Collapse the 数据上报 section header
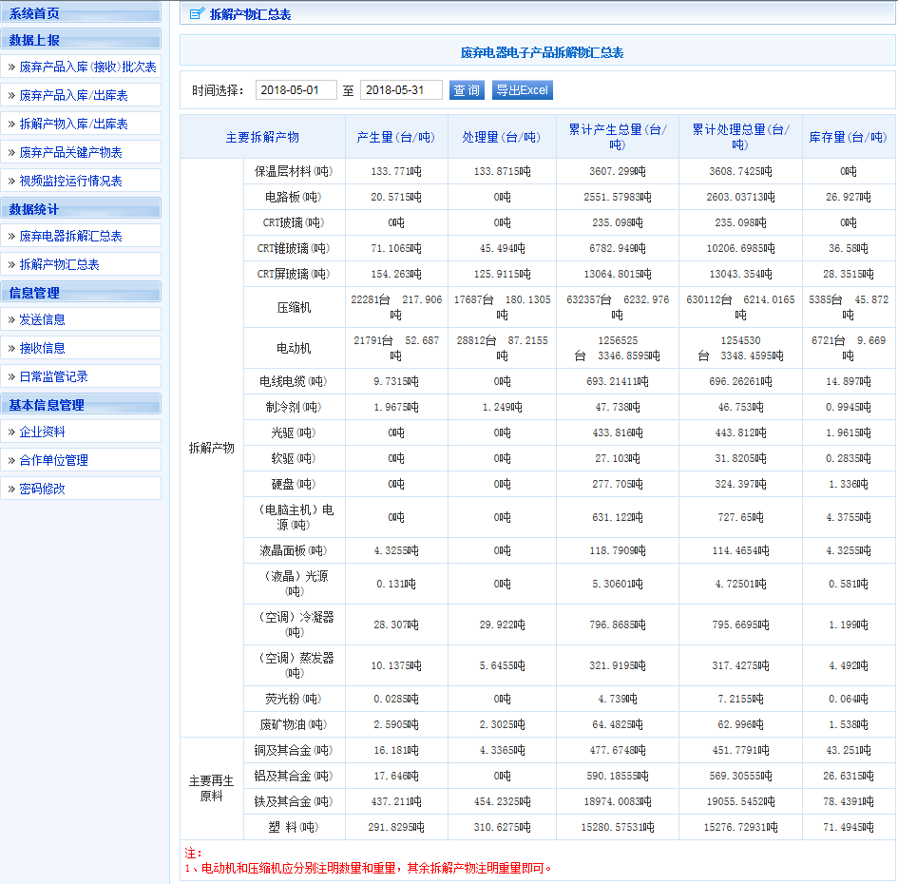This screenshot has height=884, width=898. tap(35, 40)
